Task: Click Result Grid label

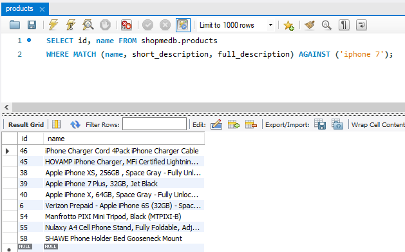Action: coord(26,124)
